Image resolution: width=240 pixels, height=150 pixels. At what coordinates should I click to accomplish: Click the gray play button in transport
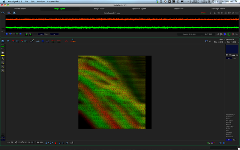[x=221, y=34]
